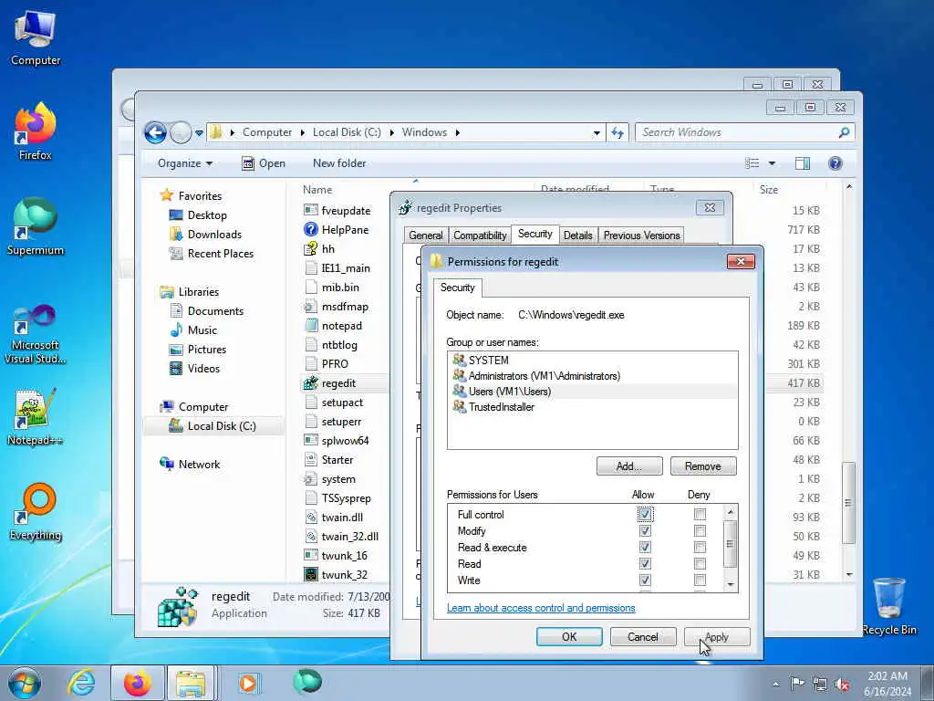
Task: Toggle Allow checkbox for Read & execute
Action: [645, 548]
